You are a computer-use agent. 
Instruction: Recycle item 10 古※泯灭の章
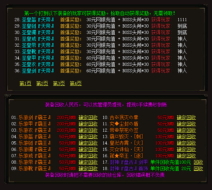186,117
